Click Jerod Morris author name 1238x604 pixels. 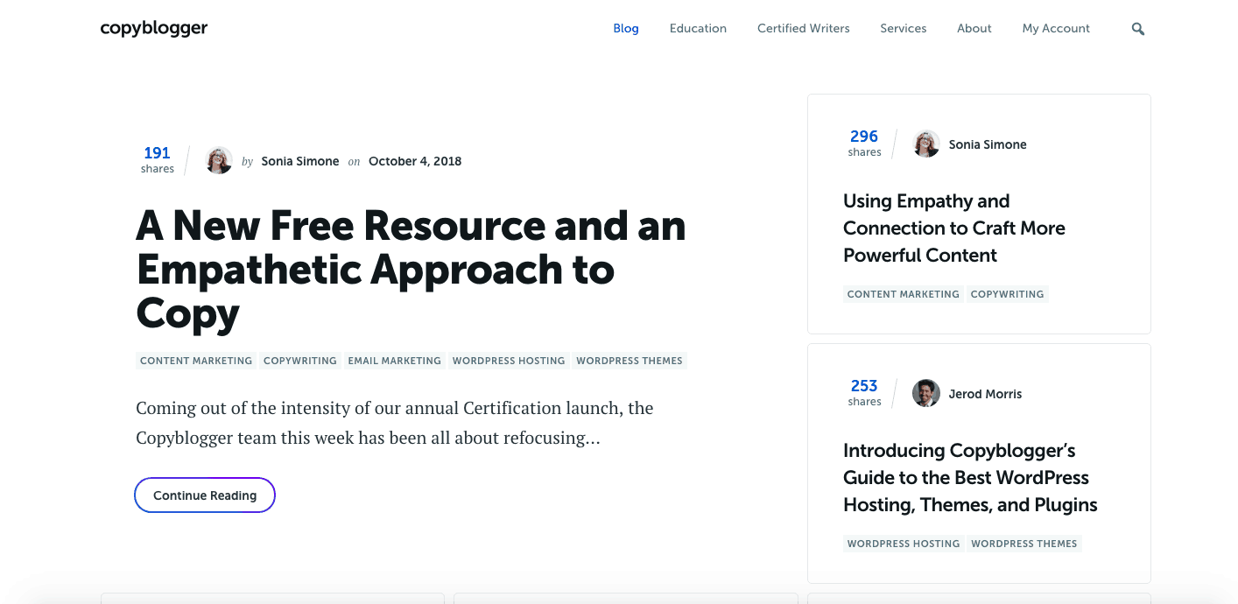tap(985, 394)
